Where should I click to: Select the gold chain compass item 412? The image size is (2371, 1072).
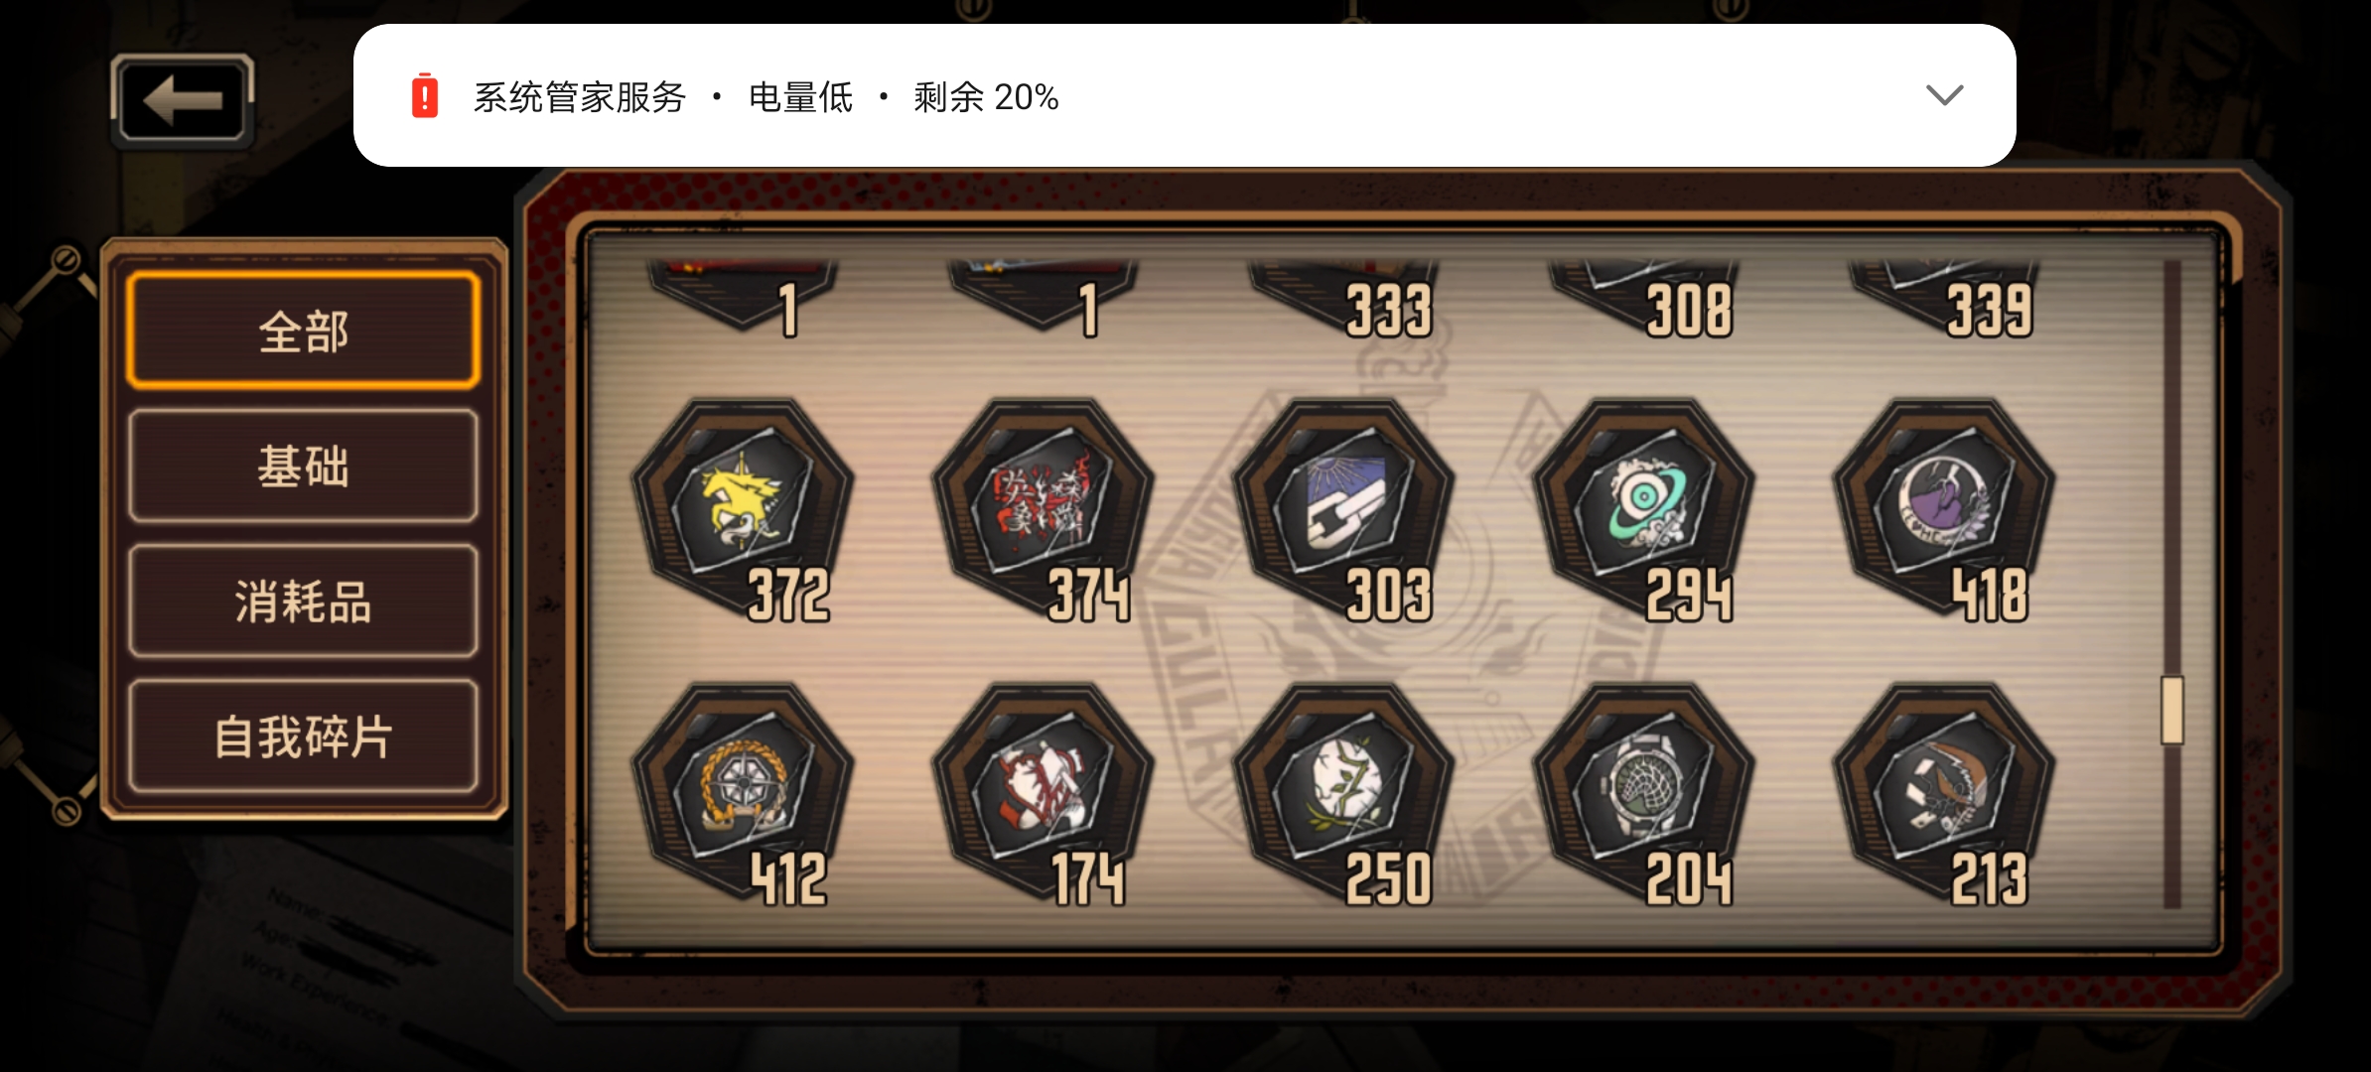pos(744,791)
